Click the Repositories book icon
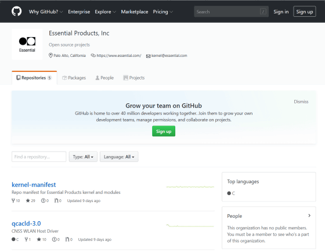 click(18, 78)
